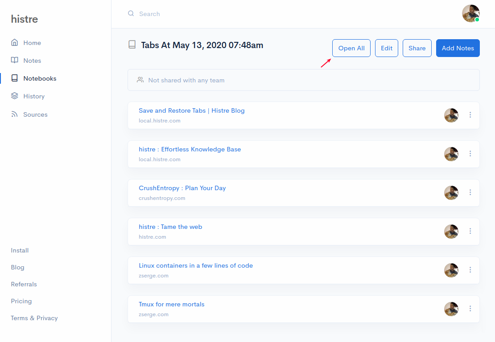495x342 pixels.
Task: Click the notebook title Tabs At May 13
Action: point(202,45)
